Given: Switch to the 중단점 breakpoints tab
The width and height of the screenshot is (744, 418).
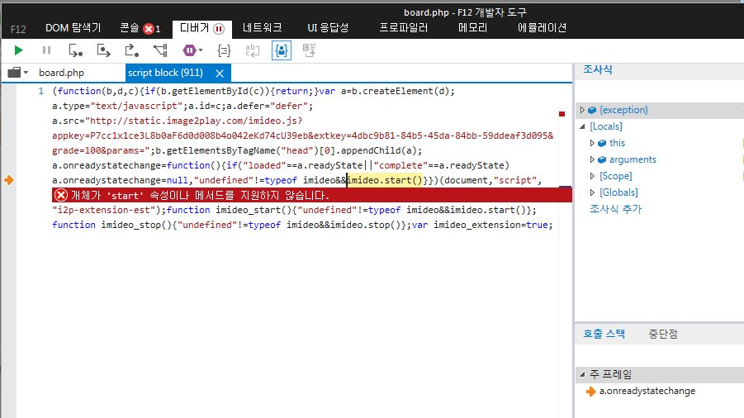Looking at the screenshot, I should coord(664,334).
